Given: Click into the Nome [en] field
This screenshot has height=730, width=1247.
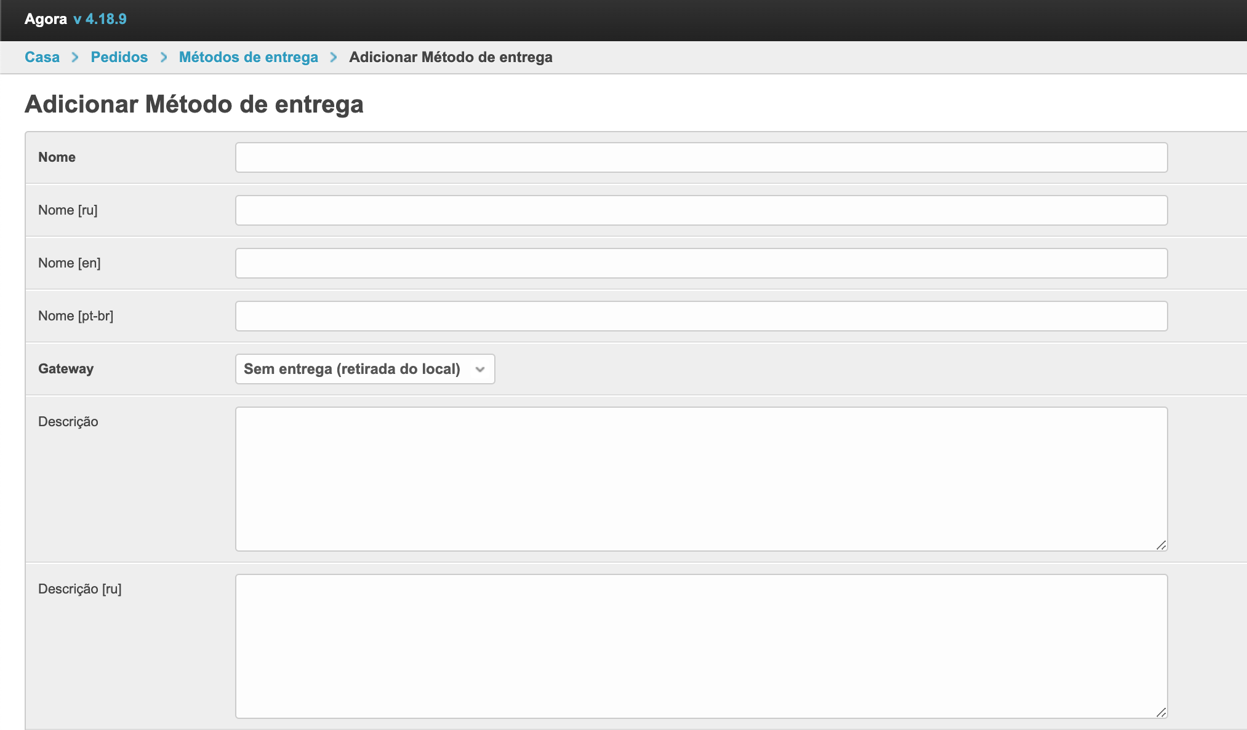Looking at the screenshot, I should point(701,263).
